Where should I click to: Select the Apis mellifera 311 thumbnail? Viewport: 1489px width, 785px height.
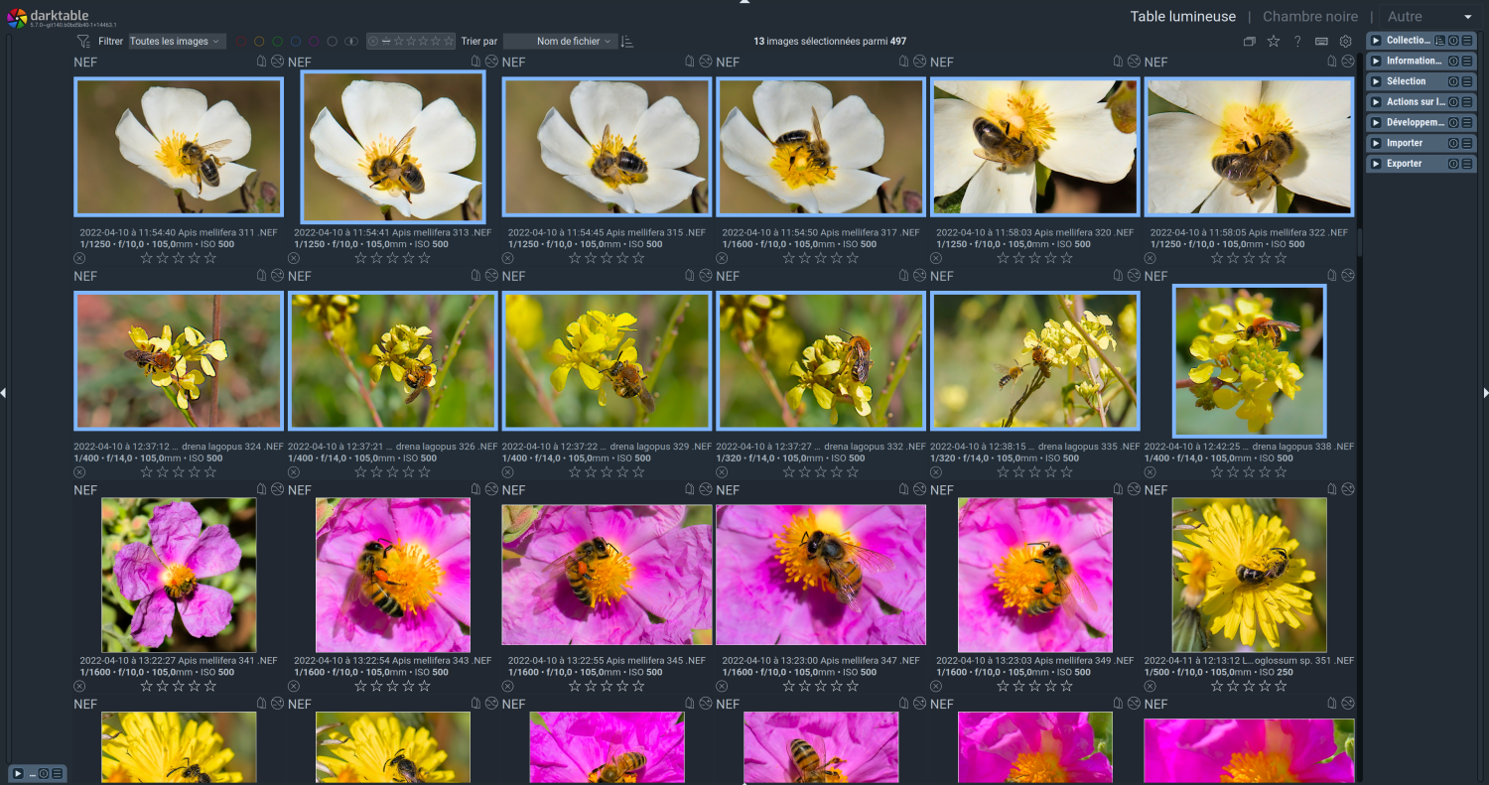(x=179, y=147)
